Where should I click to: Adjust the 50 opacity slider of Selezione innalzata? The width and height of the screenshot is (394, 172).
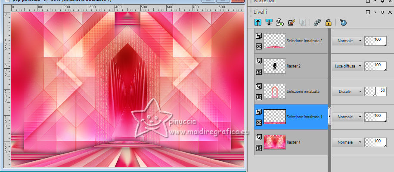(375, 92)
